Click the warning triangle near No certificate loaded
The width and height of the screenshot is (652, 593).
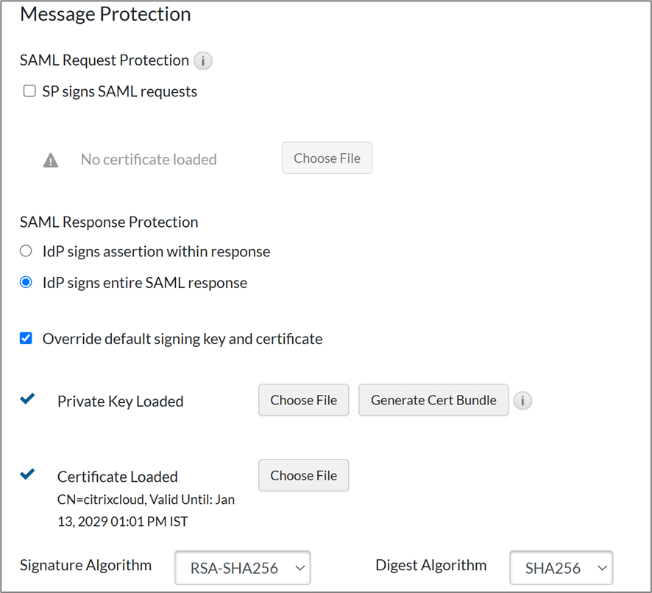(x=50, y=159)
